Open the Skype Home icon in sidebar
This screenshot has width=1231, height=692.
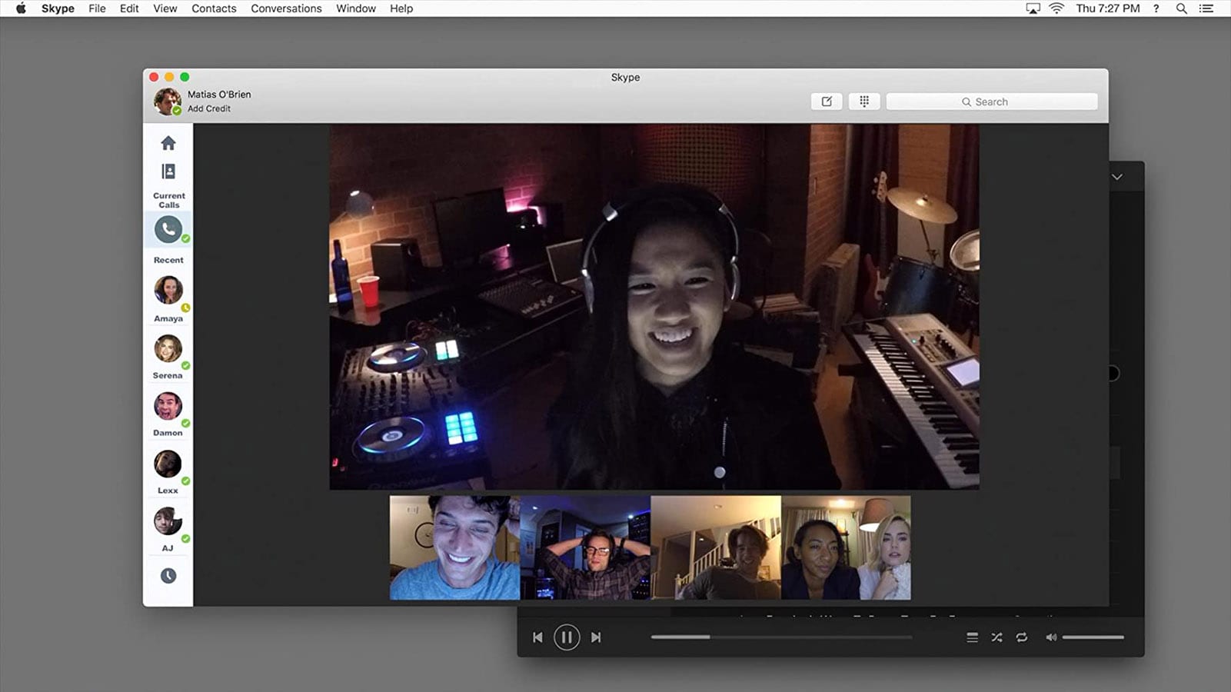168,143
